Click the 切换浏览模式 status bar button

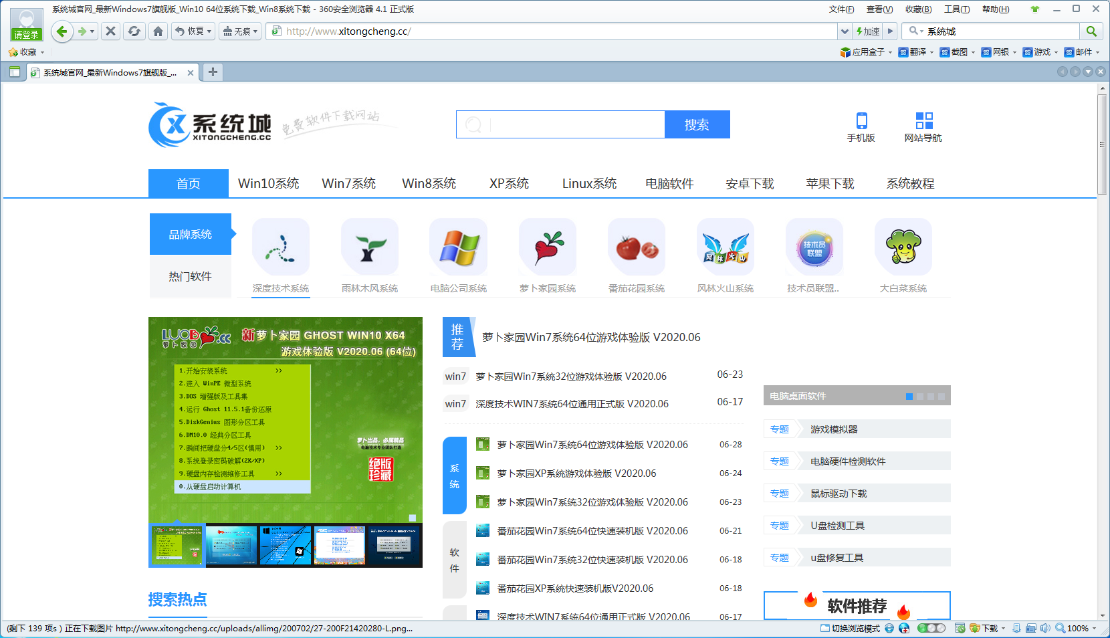pos(850,628)
